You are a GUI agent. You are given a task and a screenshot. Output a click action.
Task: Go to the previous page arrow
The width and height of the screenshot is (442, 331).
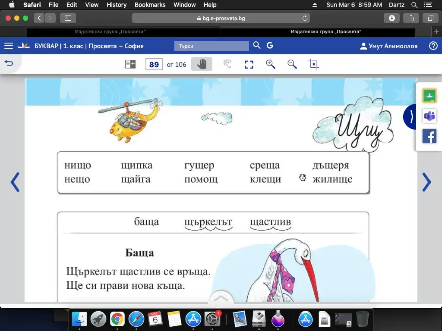pos(15,182)
